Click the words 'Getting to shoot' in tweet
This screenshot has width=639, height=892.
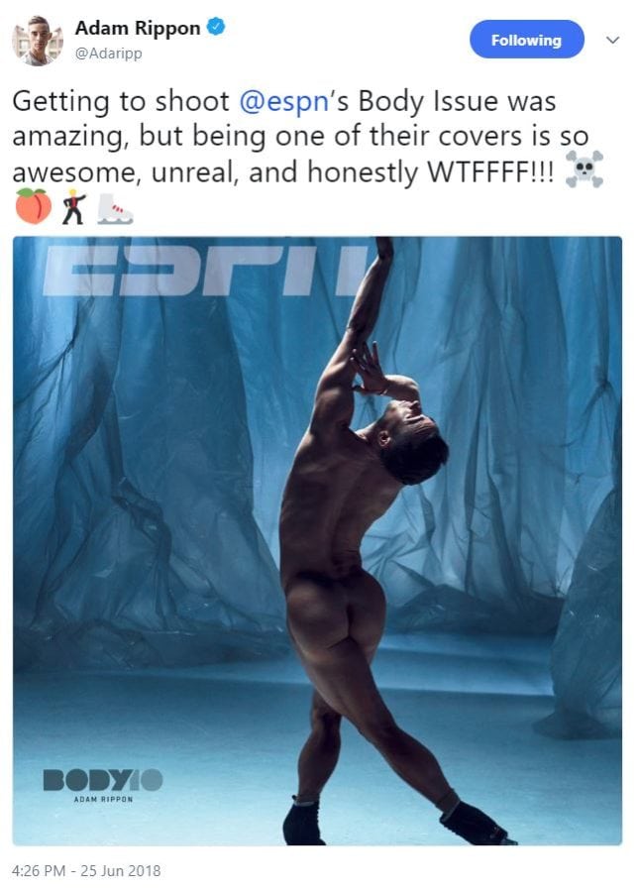(x=121, y=102)
